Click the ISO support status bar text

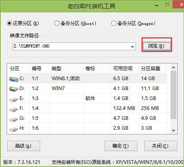point(118,162)
